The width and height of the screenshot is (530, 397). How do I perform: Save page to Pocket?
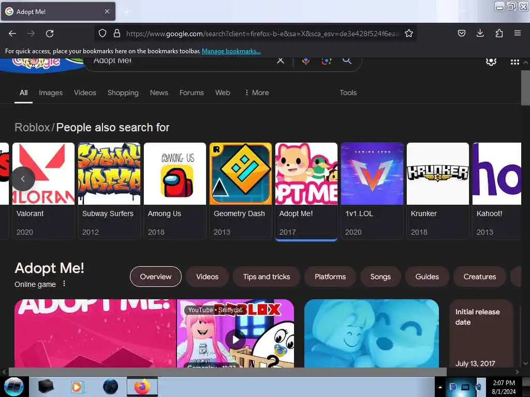coord(461,33)
